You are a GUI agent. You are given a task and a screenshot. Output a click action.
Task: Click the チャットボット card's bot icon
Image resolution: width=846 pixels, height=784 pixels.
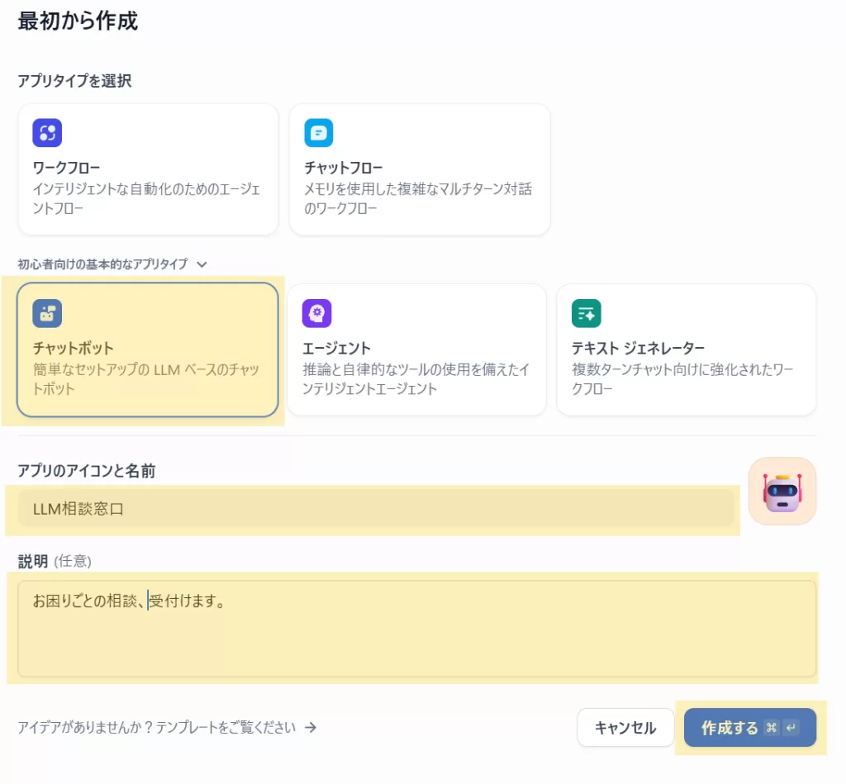47,312
